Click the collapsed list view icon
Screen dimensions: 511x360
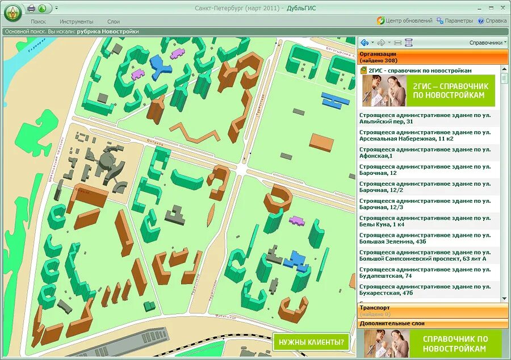[x=397, y=43]
